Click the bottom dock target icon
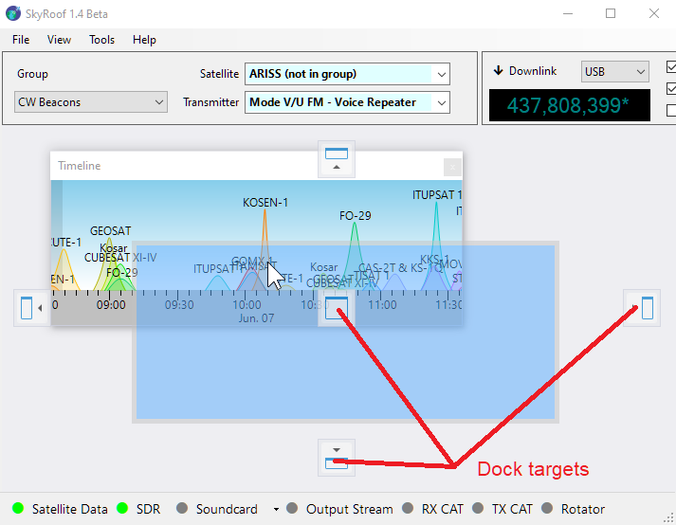676x525 pixels. tap(336, 457)
